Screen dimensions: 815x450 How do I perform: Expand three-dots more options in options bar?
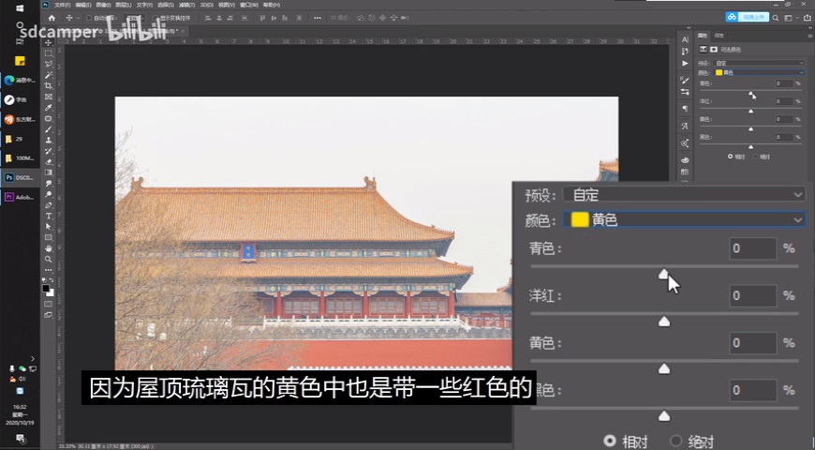[x=317, y=18]
